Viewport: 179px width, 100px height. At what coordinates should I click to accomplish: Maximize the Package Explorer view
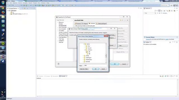pos(34,8)
